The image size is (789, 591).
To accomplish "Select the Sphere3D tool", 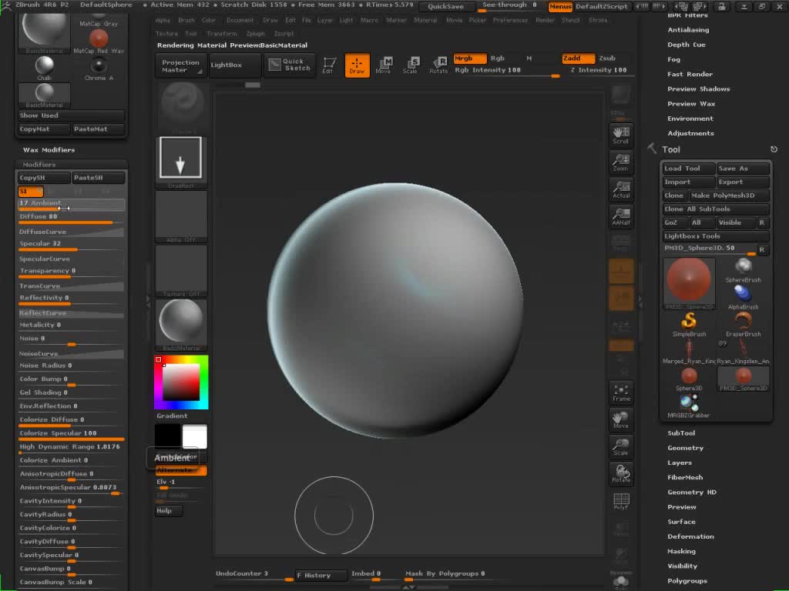I will (x=689, y=379).
